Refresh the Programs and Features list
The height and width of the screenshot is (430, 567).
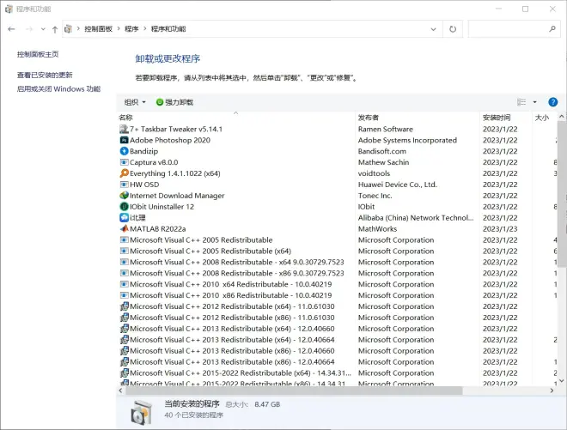pyautogui.click(x=453, y=29)
